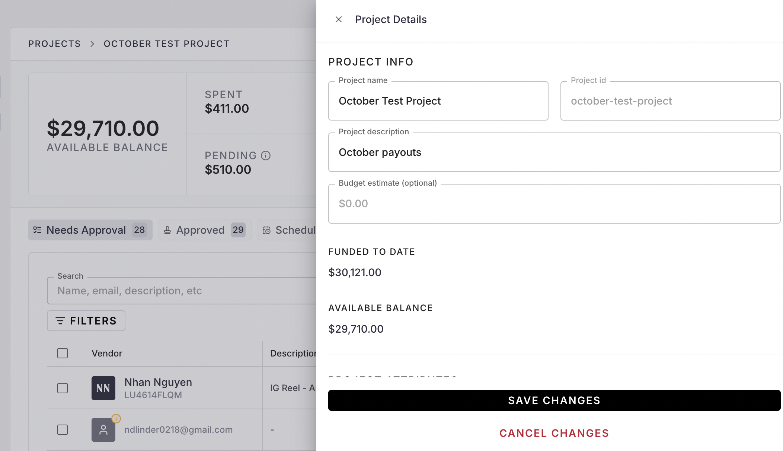Click the Pending info icon

point(266,156)
